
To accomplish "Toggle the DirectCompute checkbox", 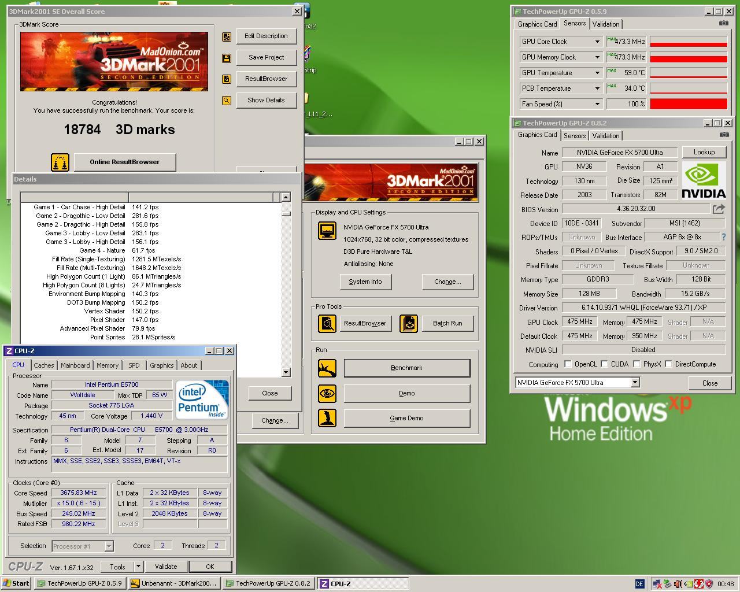I will [x=668, y=364].
